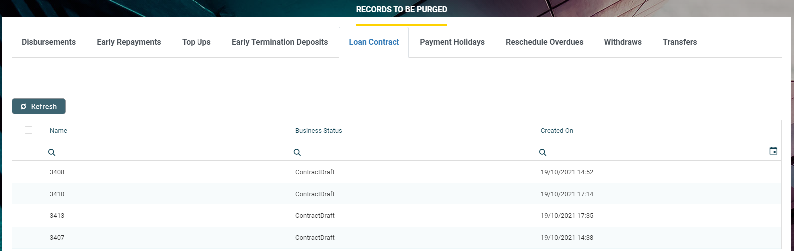Open the Withdraws tab
The width and height of the screenshot is (794, 251).
[x=623, y=42]
